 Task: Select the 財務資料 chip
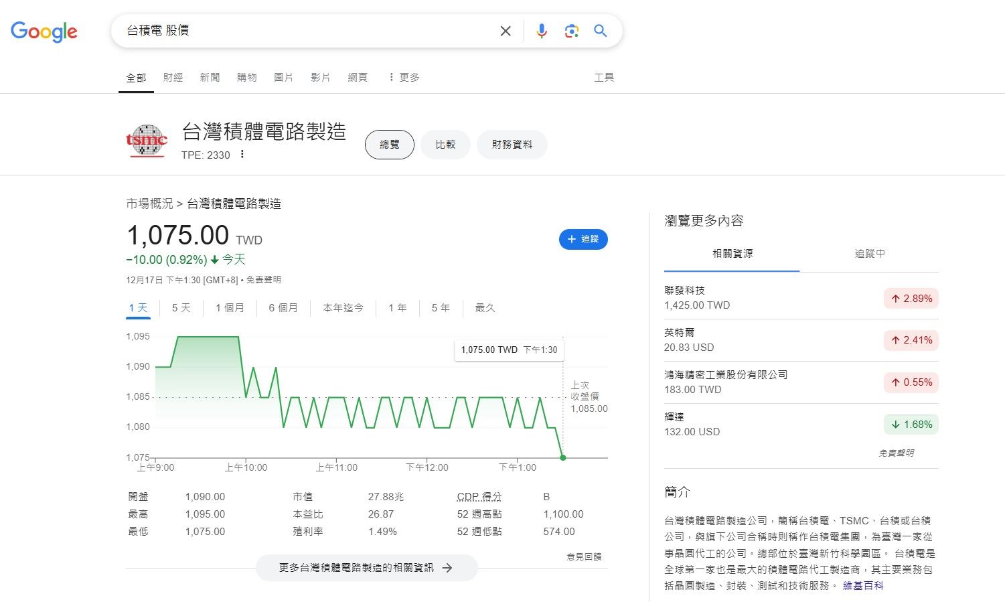point(512,145)
